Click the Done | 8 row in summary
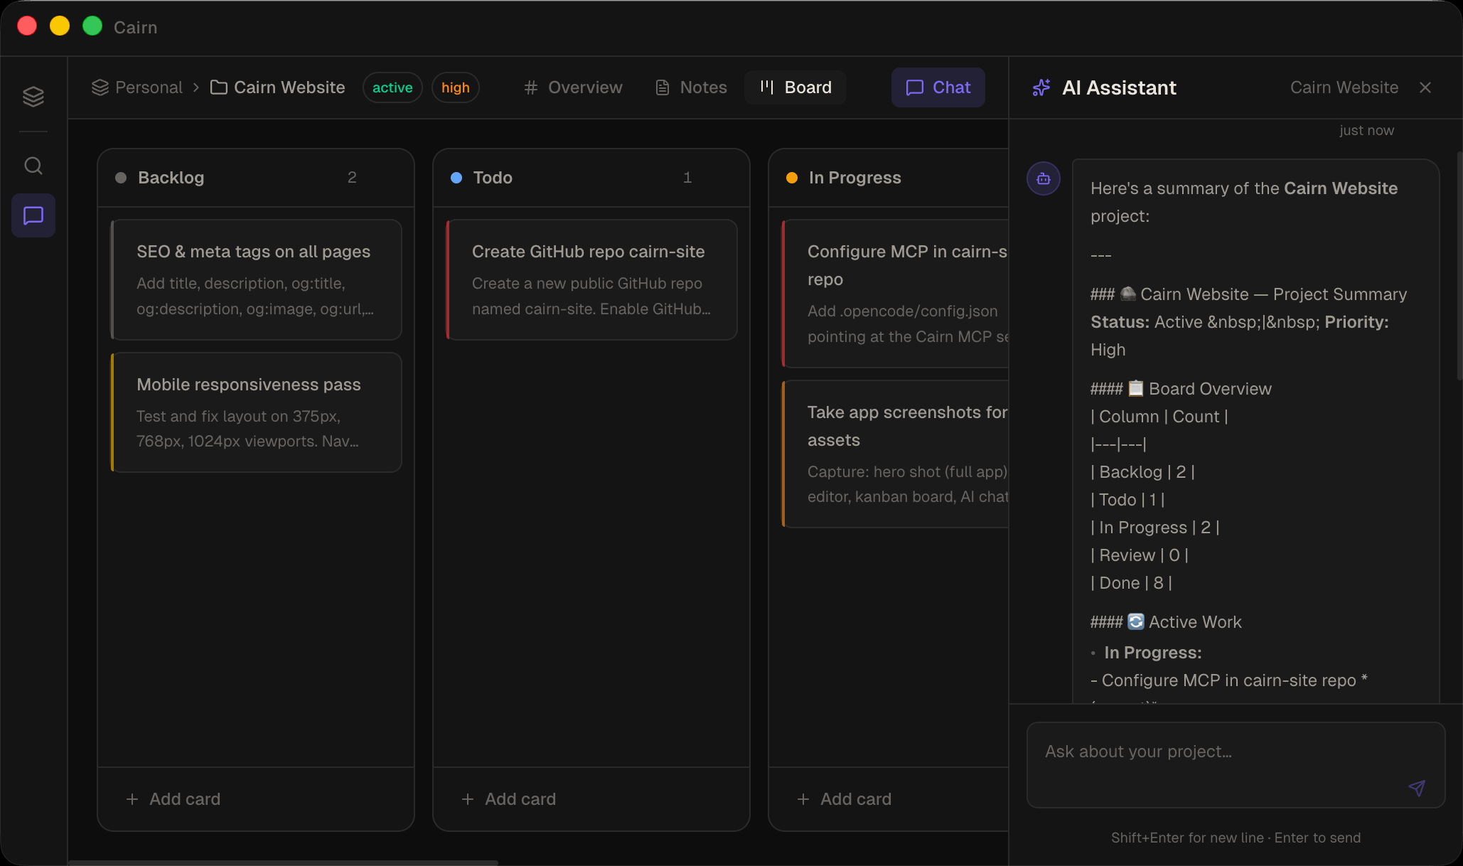 (x=1131, y=583)
